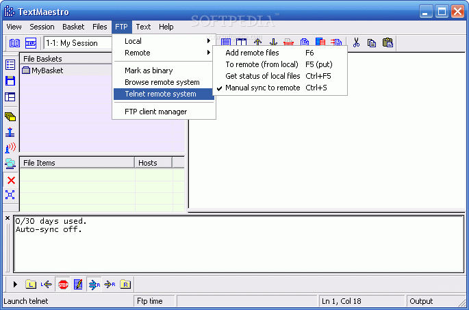Click the double arrow to R icon

[x=94, y=285]
